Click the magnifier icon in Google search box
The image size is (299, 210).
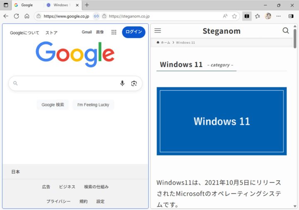point(15,83)
